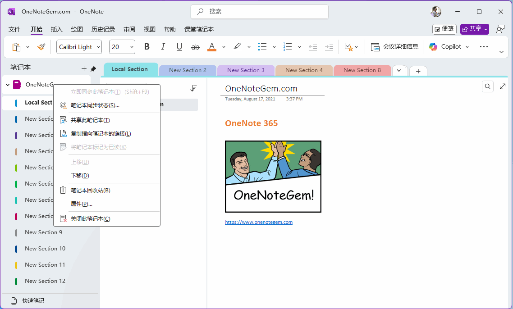Viewport: 513px width, 309px height.
Task: Focus the 搜索 search box
Action: (260, 12)
